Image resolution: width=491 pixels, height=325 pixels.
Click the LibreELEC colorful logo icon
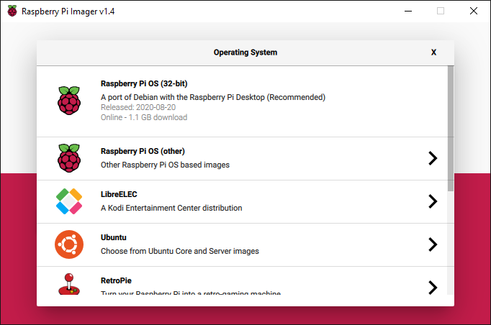point(69,201)
